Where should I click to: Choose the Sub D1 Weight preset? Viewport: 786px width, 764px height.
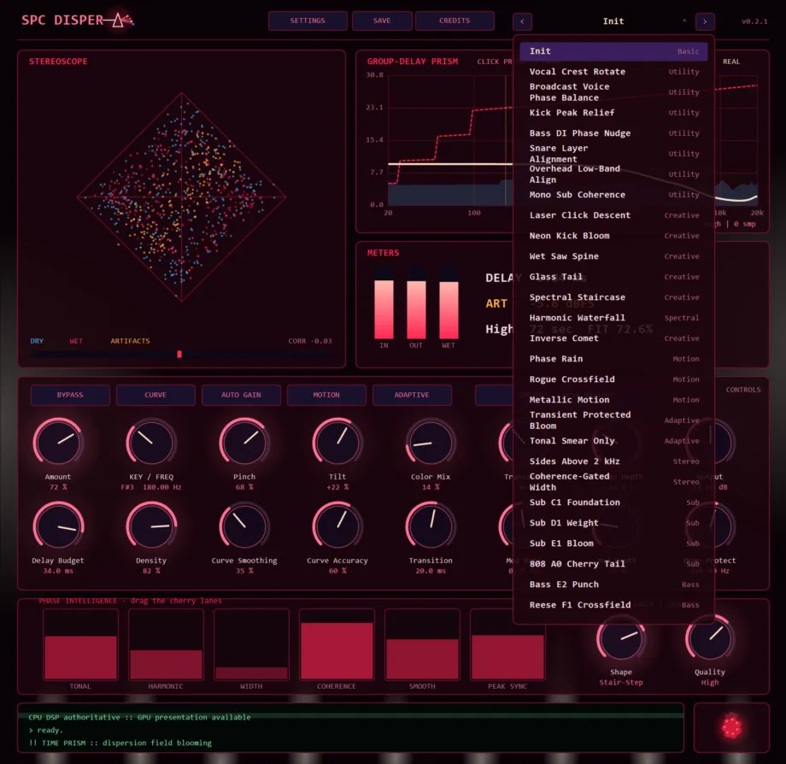pyautogui.click(x=613, y=523)
